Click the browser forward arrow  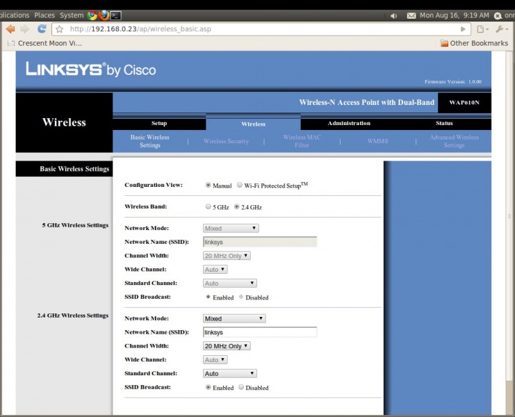click(25, 29)
